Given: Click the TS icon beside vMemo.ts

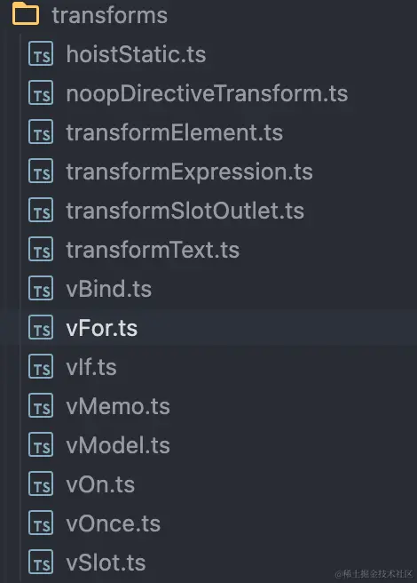Looking at the screenshot, I should point(41,405).
